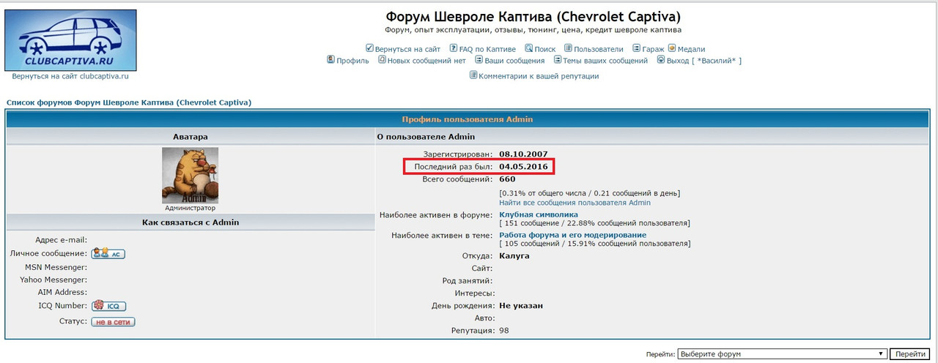938x363 pixels.
Task: Click the logout icon beside 'Выход'
Action: coord(660,60)
